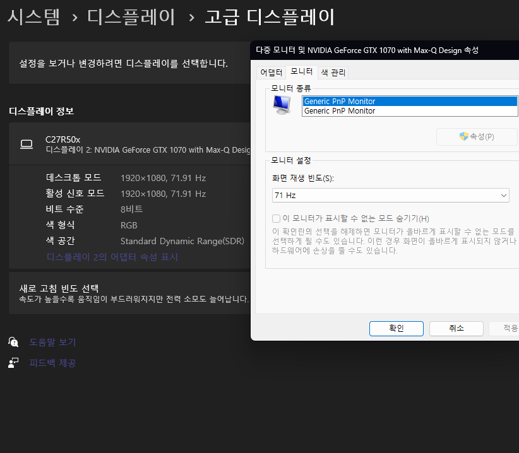Select the 모니터 tab
Screen dimensions: 519x453
301,72
